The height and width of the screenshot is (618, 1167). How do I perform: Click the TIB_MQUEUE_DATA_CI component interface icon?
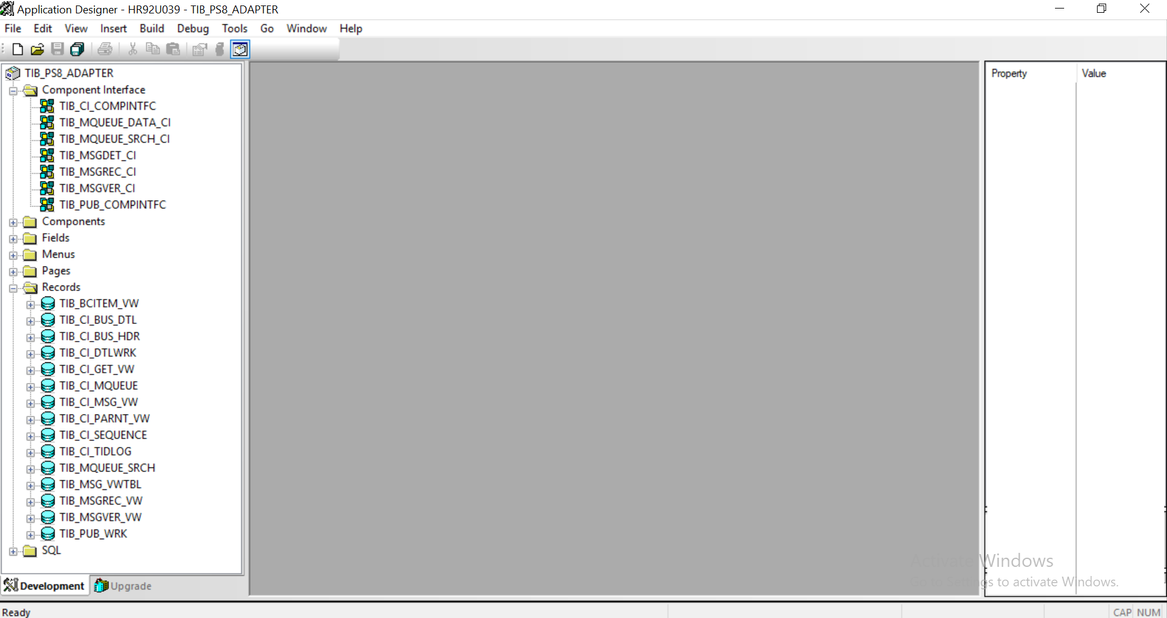click(47, 122)
